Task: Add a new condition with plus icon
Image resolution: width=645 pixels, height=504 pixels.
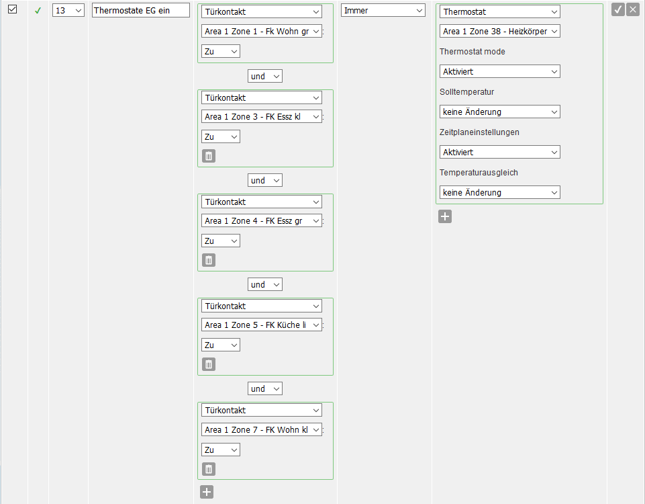Action: [x=207, y=492]
